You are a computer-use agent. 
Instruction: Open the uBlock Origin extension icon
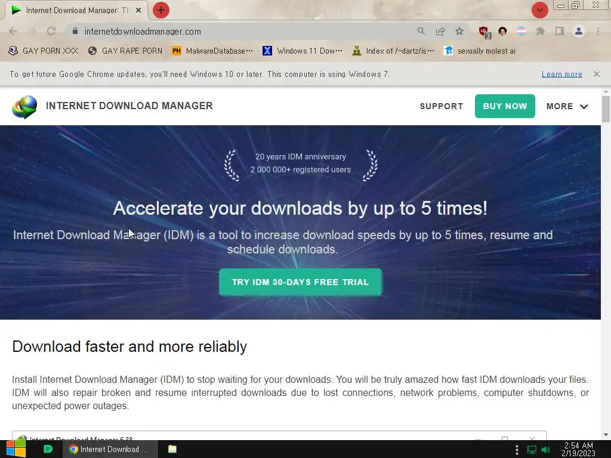(485, 32)
